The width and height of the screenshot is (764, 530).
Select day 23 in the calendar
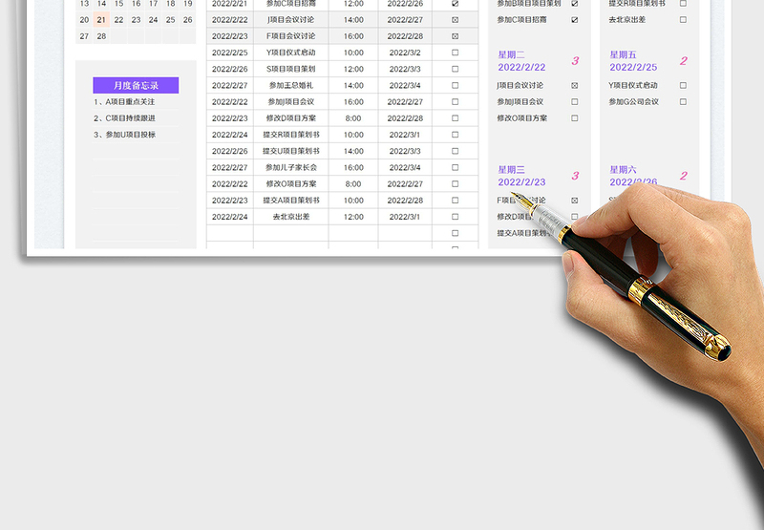tap(136, 20)
